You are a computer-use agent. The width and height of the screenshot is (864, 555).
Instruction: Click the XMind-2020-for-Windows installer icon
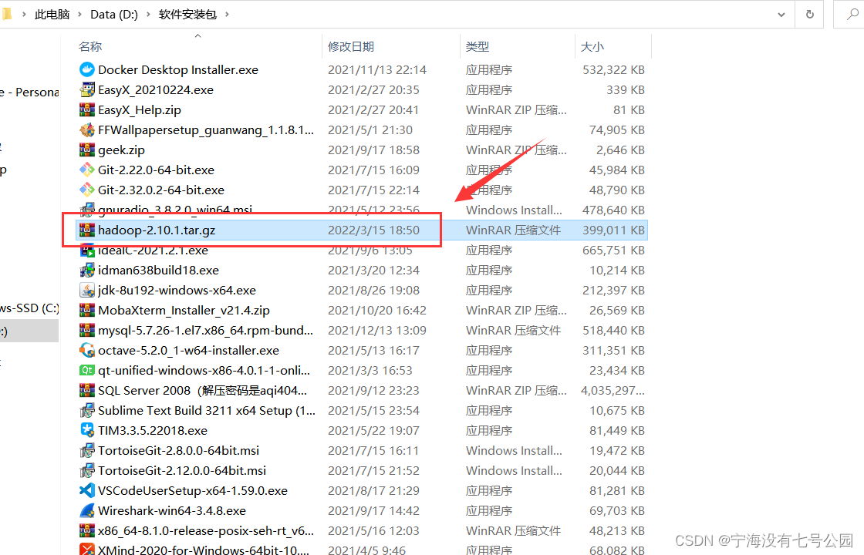(87, 550)
